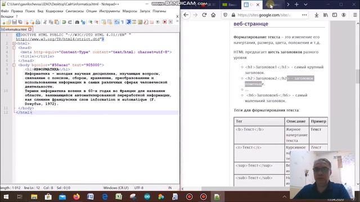Click the Zoom Out icon in Notepad++
The width and height of the screenshot is (360, 202).
coord(96,22)
